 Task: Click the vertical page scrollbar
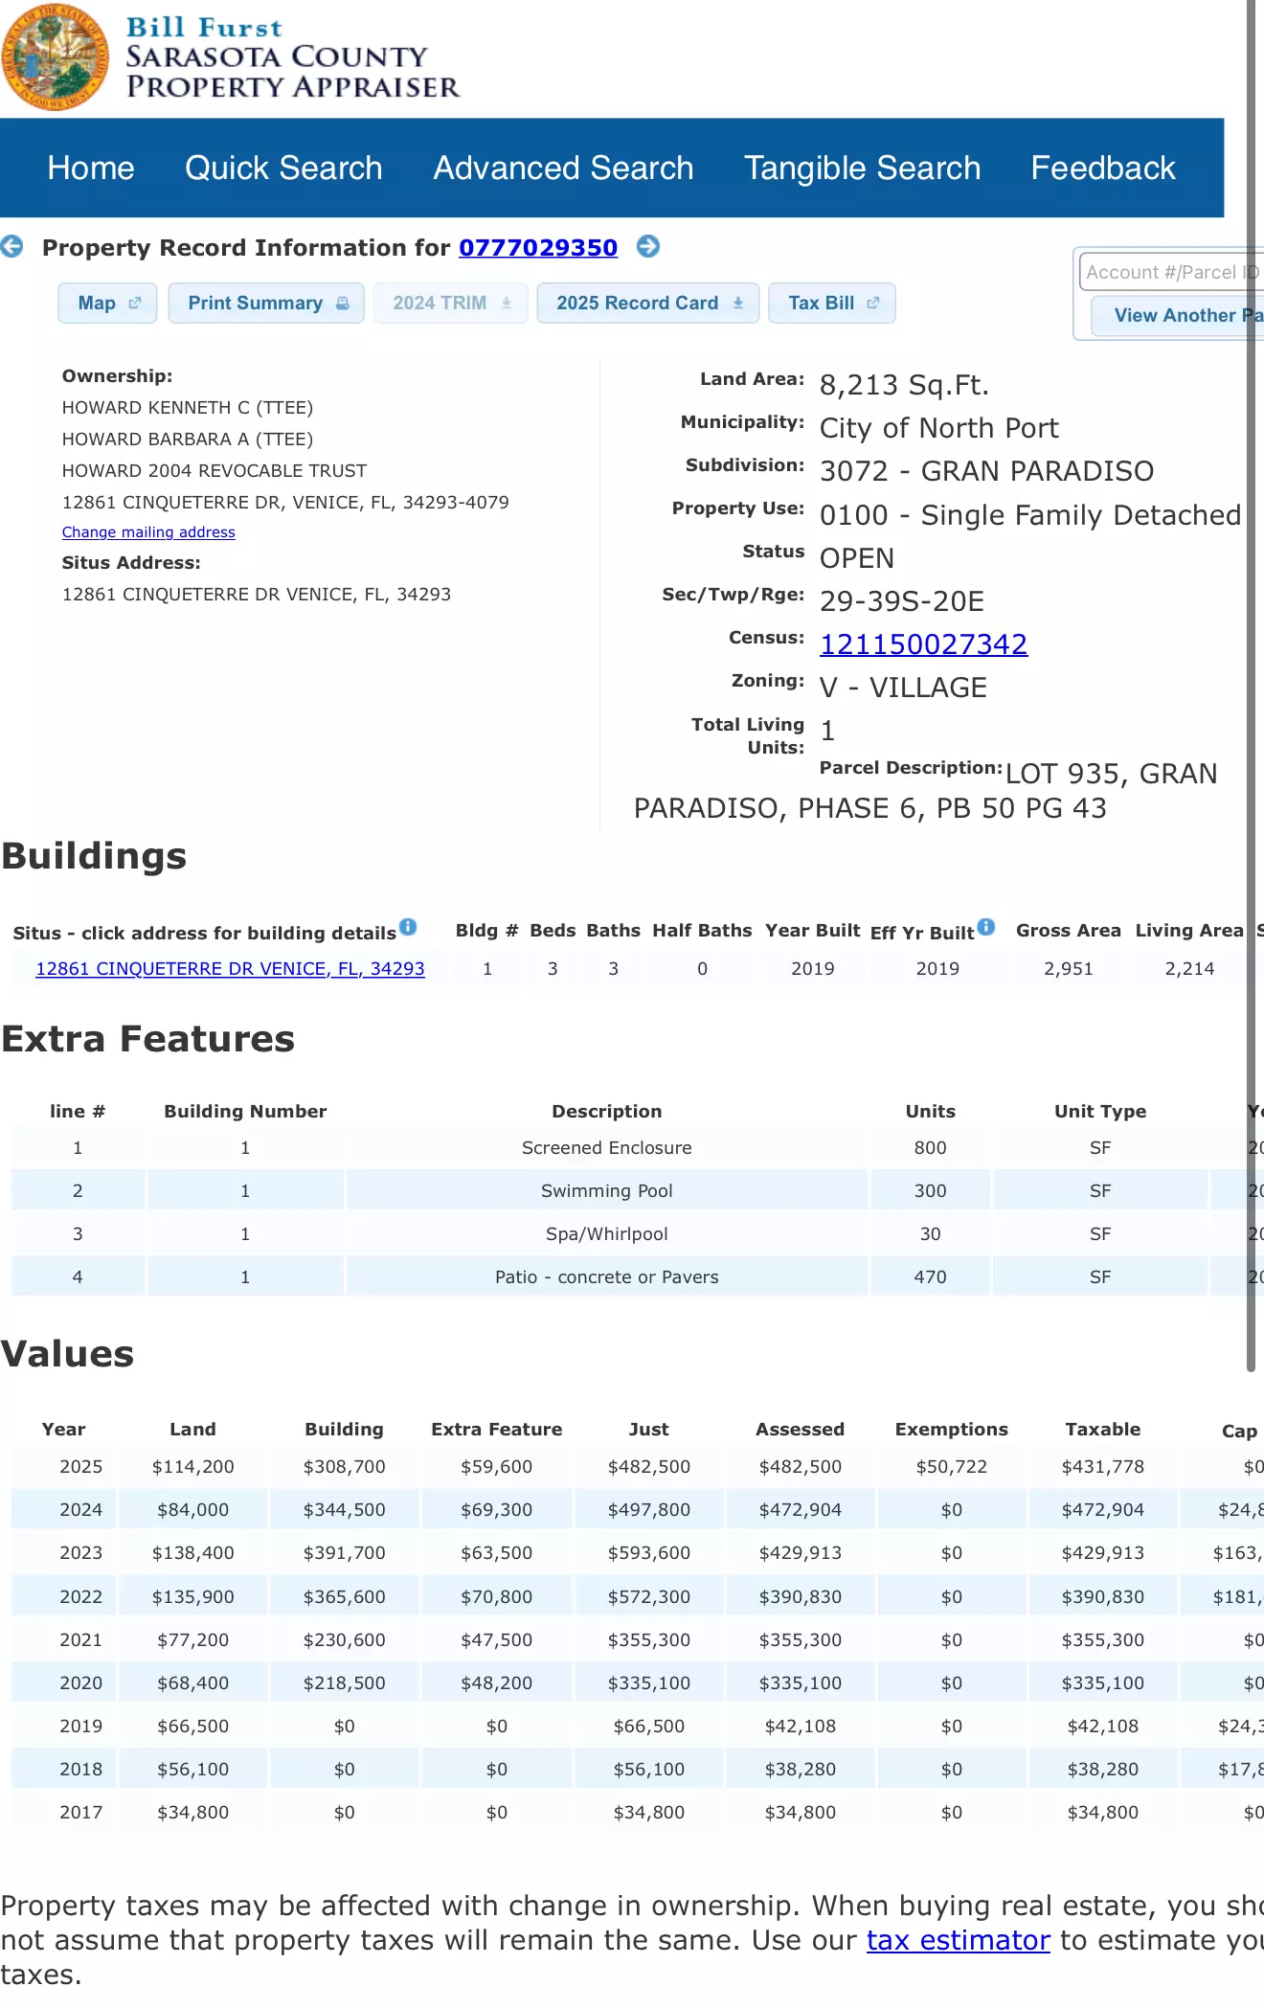point(1251,685)
